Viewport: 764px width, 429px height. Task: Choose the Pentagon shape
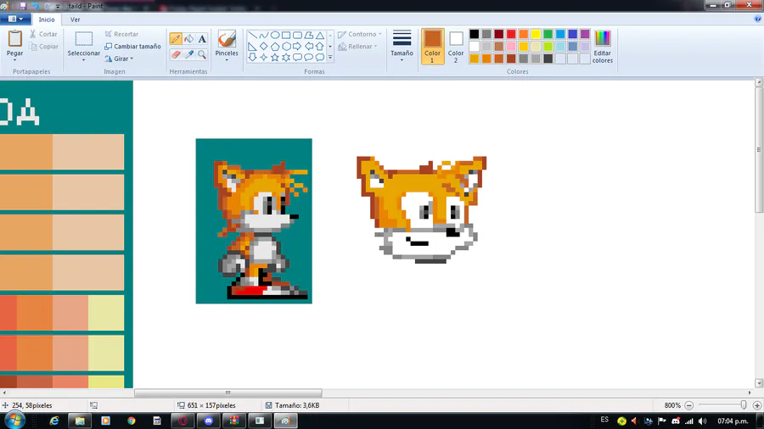(275, 47)
